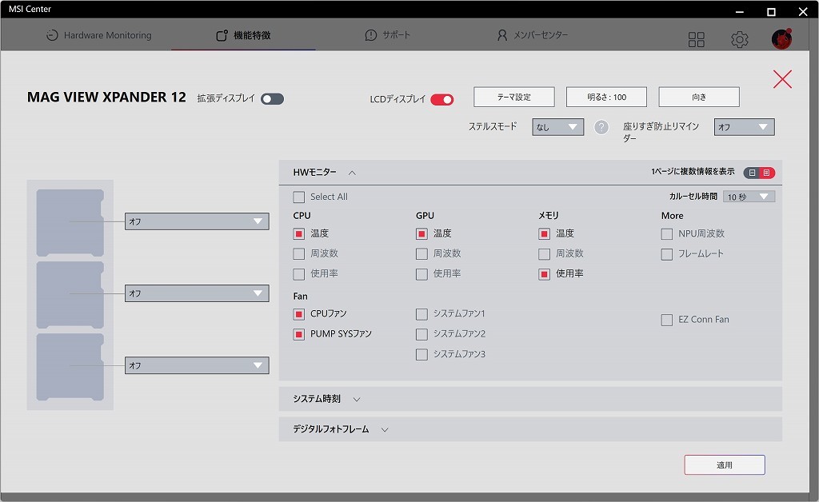Open MSI Center settings gear
Screen dimensions: 819x502
point(739,39)
